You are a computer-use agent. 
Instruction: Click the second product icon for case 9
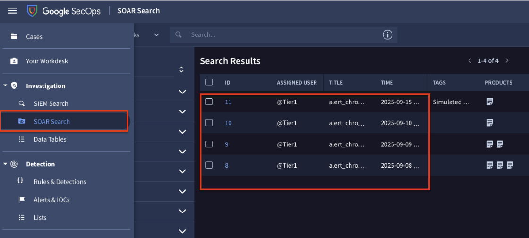[x=500, y=144]
